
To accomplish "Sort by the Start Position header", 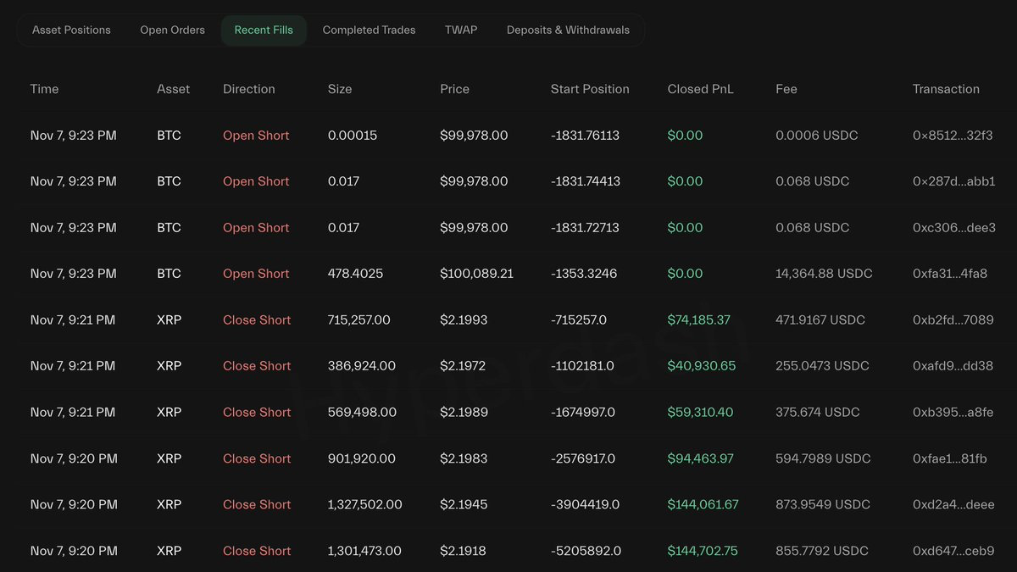I will tap(590, 89).
